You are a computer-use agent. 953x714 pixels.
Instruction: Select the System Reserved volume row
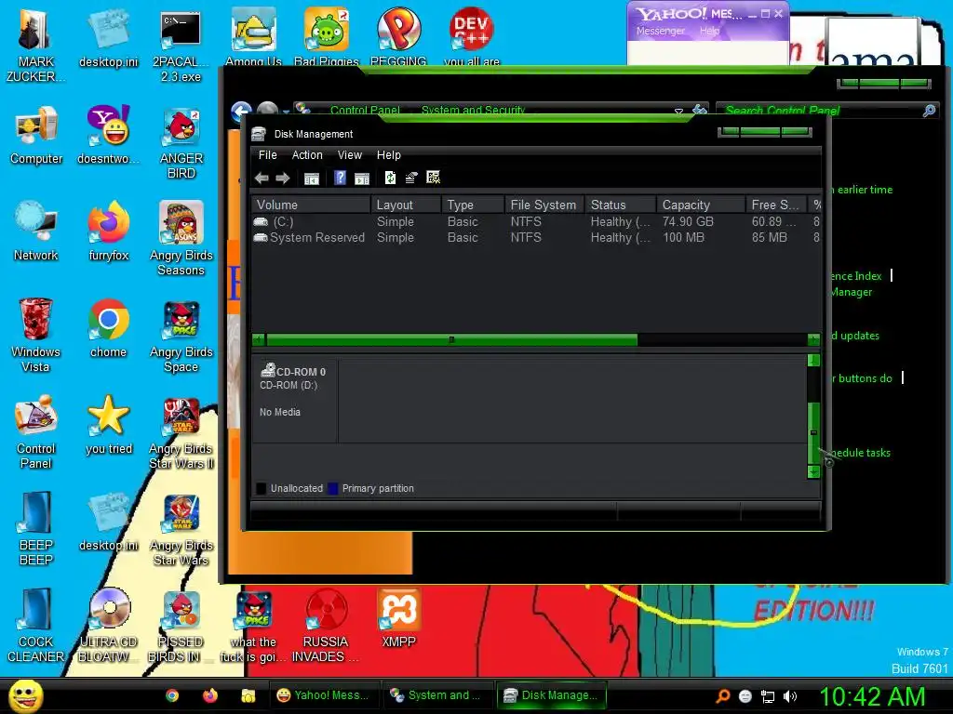tap(536, 237)
